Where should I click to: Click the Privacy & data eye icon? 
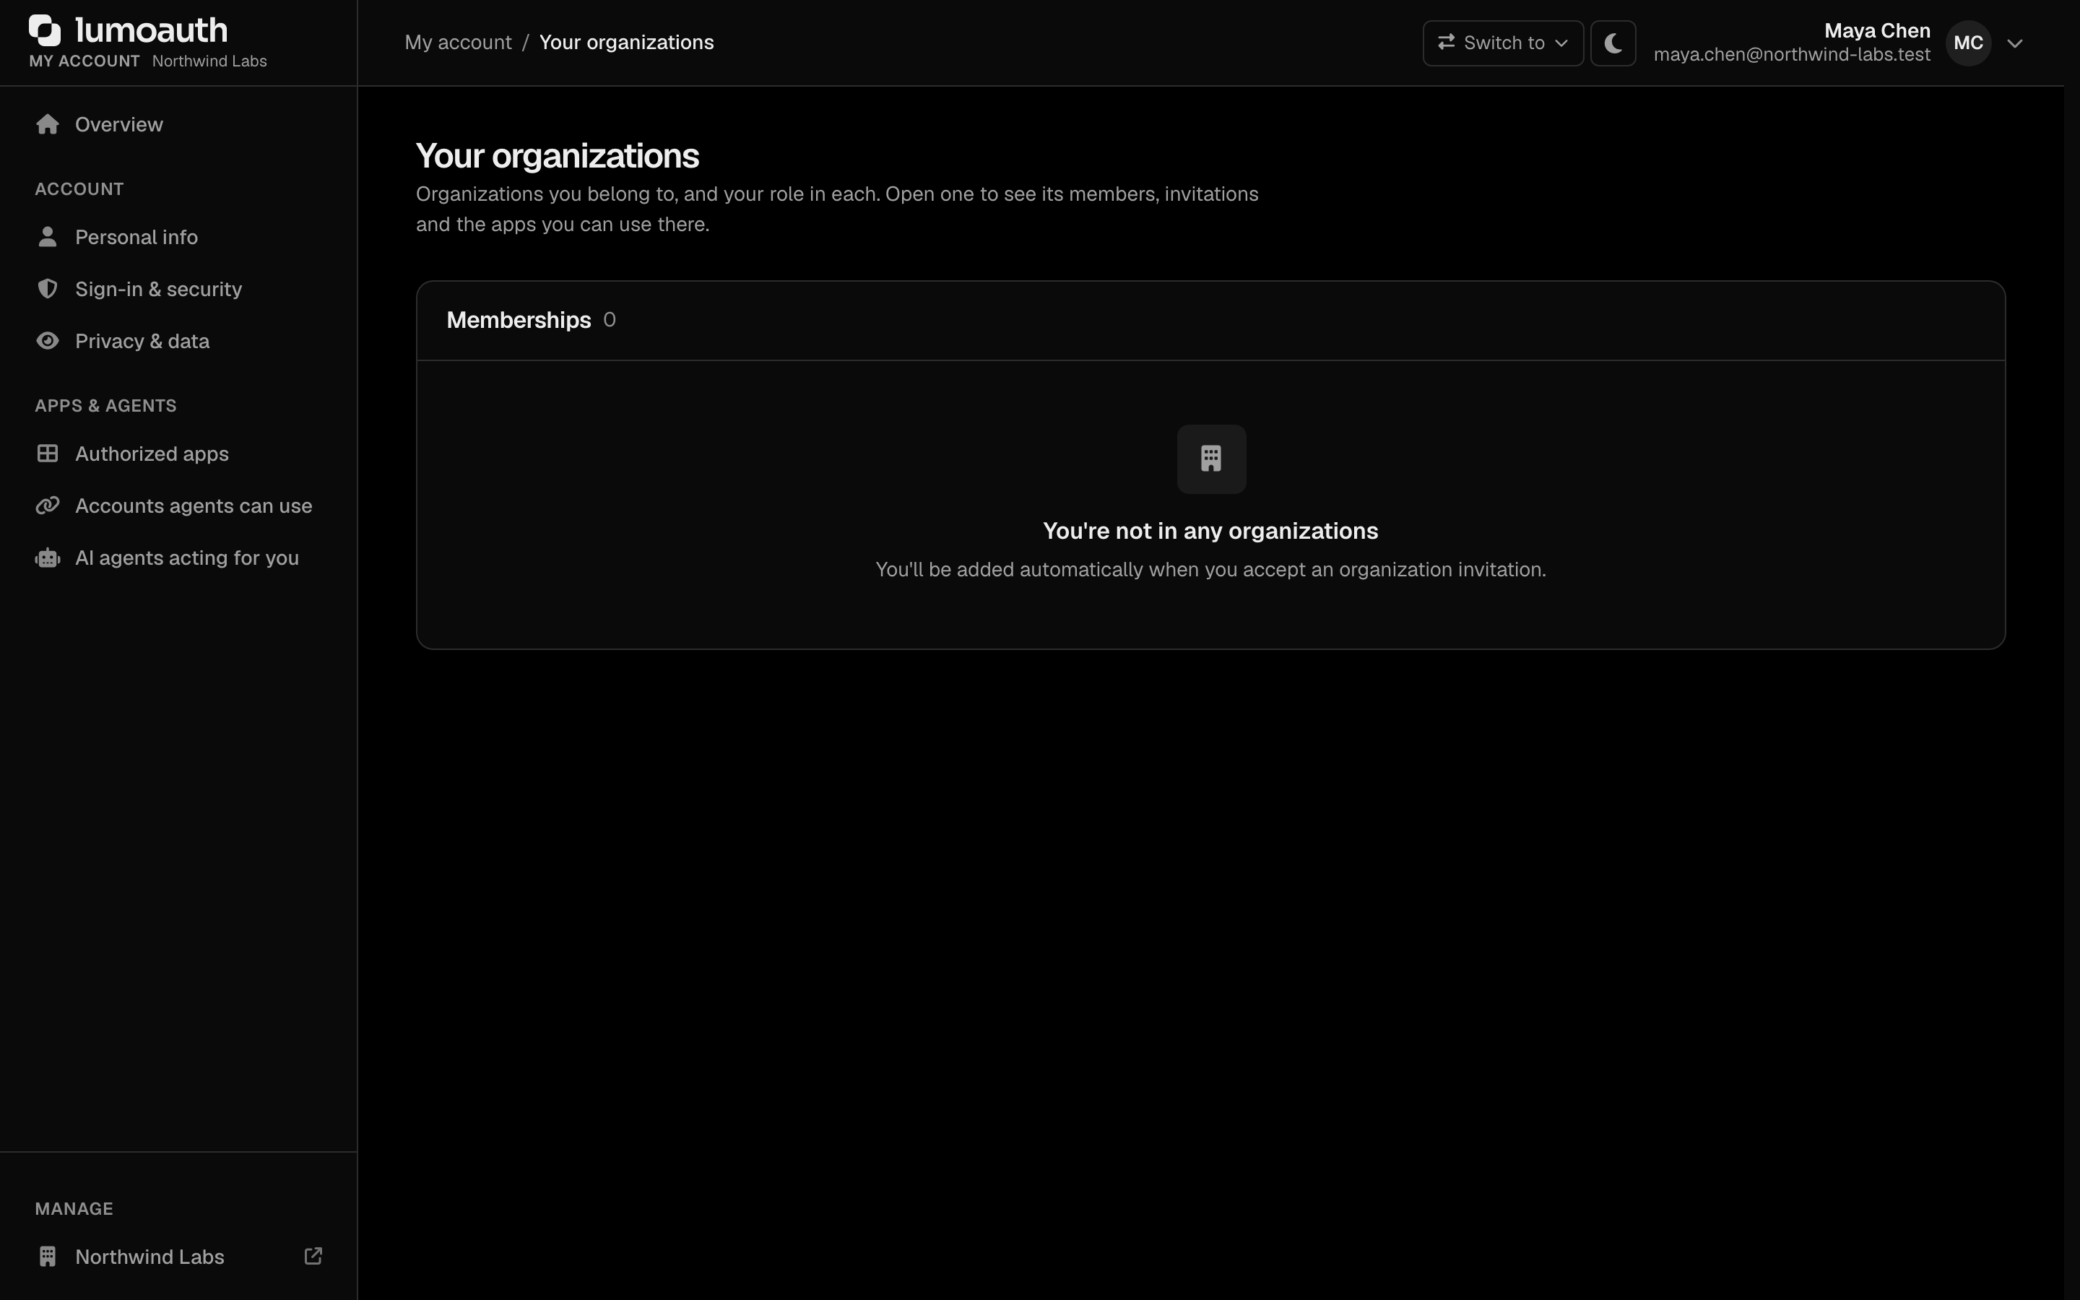tap(47, 340)
